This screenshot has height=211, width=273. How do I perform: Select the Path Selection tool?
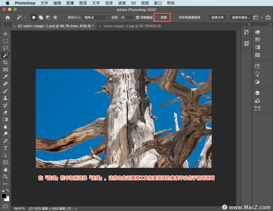pyautogui.click(x=5, y=155)
